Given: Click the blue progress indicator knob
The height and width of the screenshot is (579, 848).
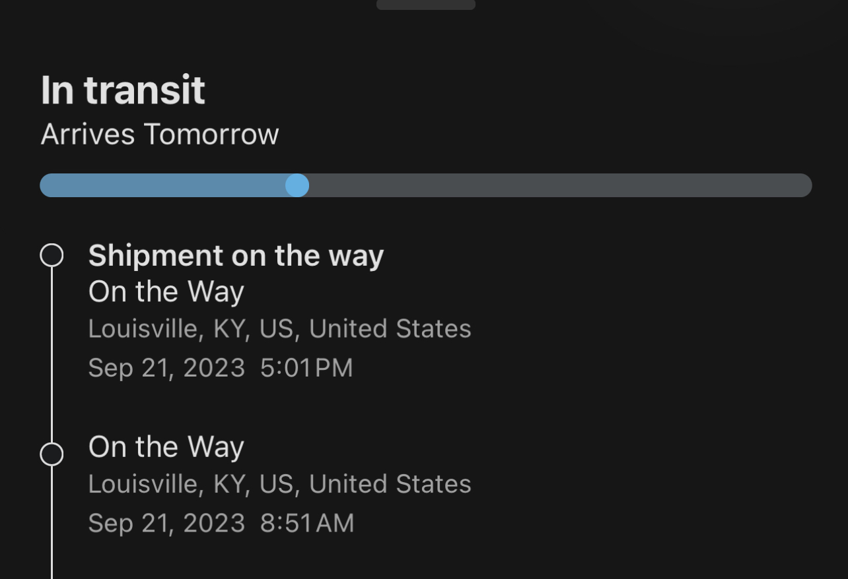Looking at the screenshot, I should (297, 185).
